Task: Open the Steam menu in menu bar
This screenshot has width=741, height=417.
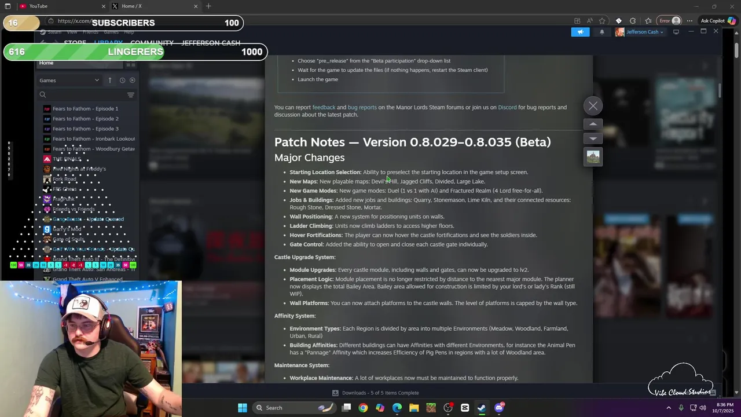Action: pyautogui.click(x=54, y=32)
